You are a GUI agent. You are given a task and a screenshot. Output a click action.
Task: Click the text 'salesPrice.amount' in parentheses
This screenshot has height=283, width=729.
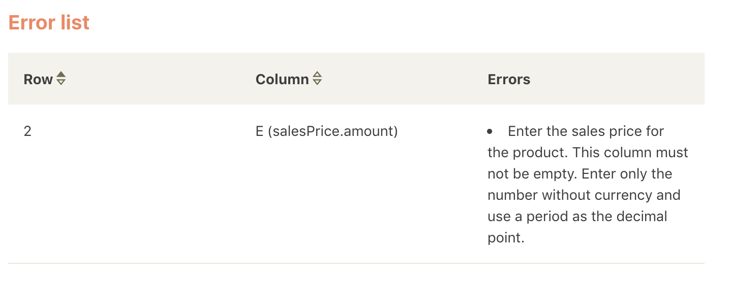(x=332, y=131)
